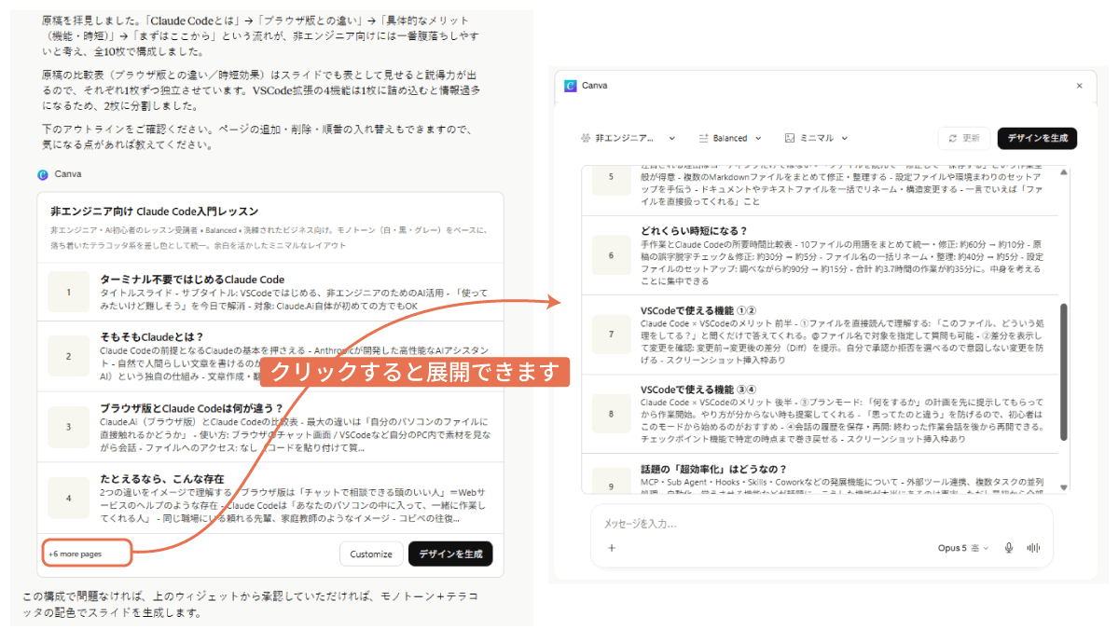Activate the microphone dictation icon
This screenshot has height=629, width=1119.
[1009, 548]
